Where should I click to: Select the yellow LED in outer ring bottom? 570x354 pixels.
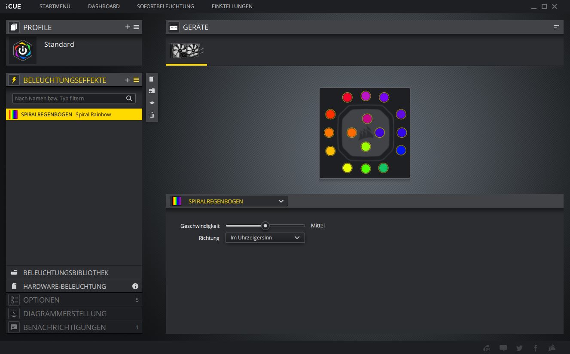click(x=347, y=168)
